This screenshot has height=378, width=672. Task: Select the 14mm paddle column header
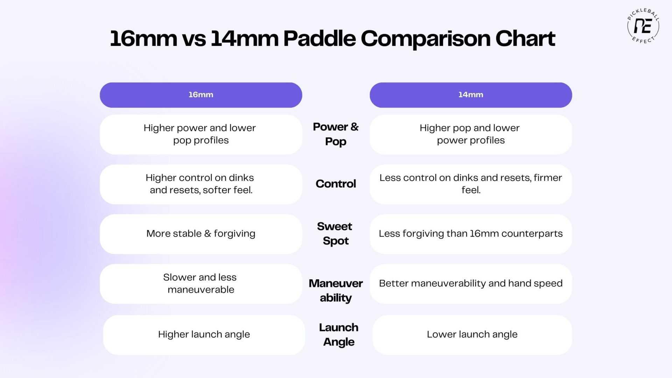(471, 94)
